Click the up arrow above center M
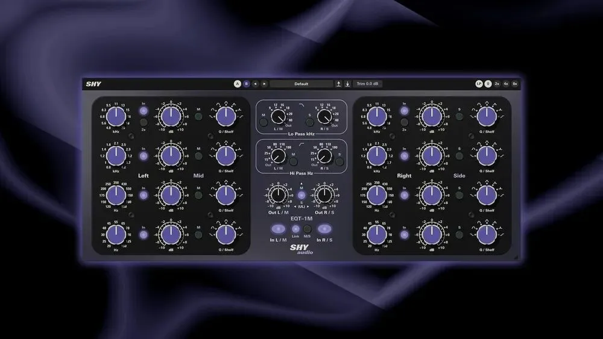 click(301, 184)
